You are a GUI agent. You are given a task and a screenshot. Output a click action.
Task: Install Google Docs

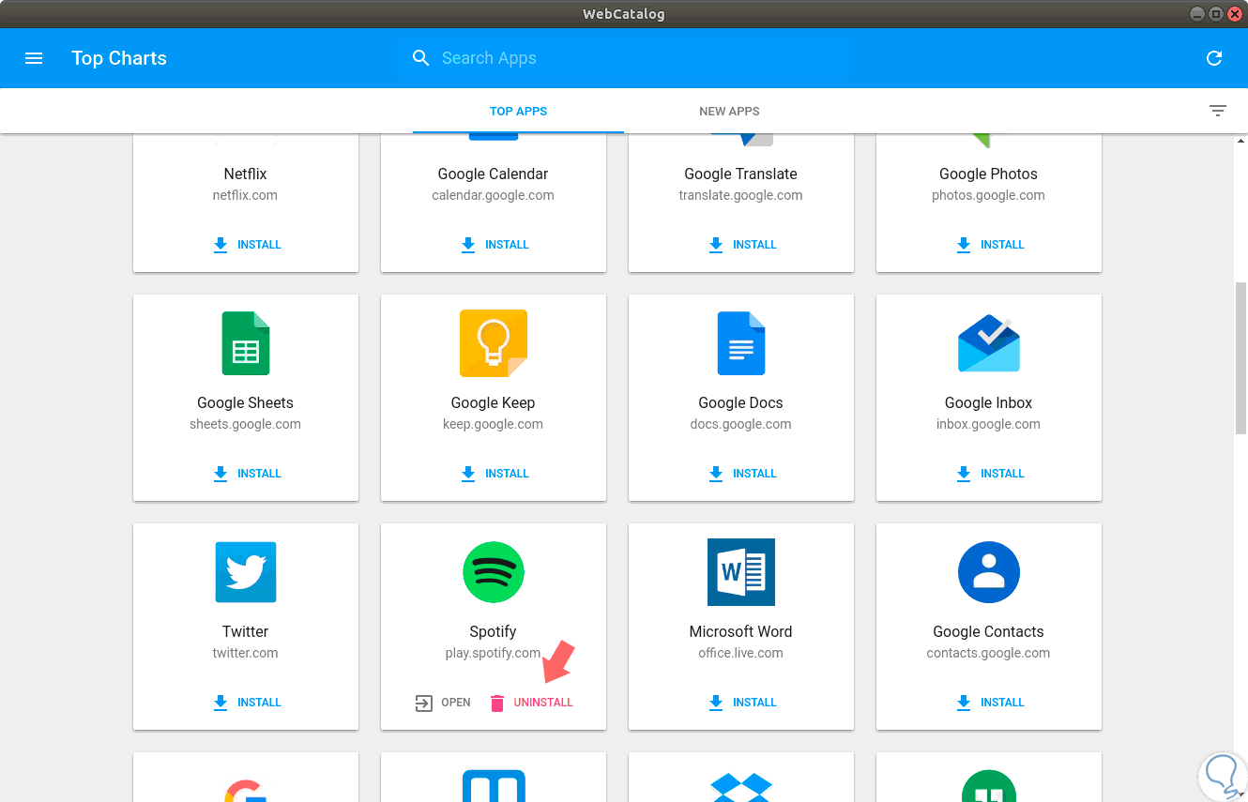click(x=742, y=474)
